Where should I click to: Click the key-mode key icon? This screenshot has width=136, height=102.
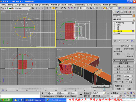pyautogui.click(x=80, y=95)
